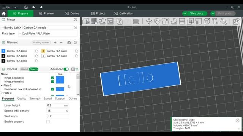
Task: Click the Layer height input field
Action: pyautogui.click(x=57, y=105)
